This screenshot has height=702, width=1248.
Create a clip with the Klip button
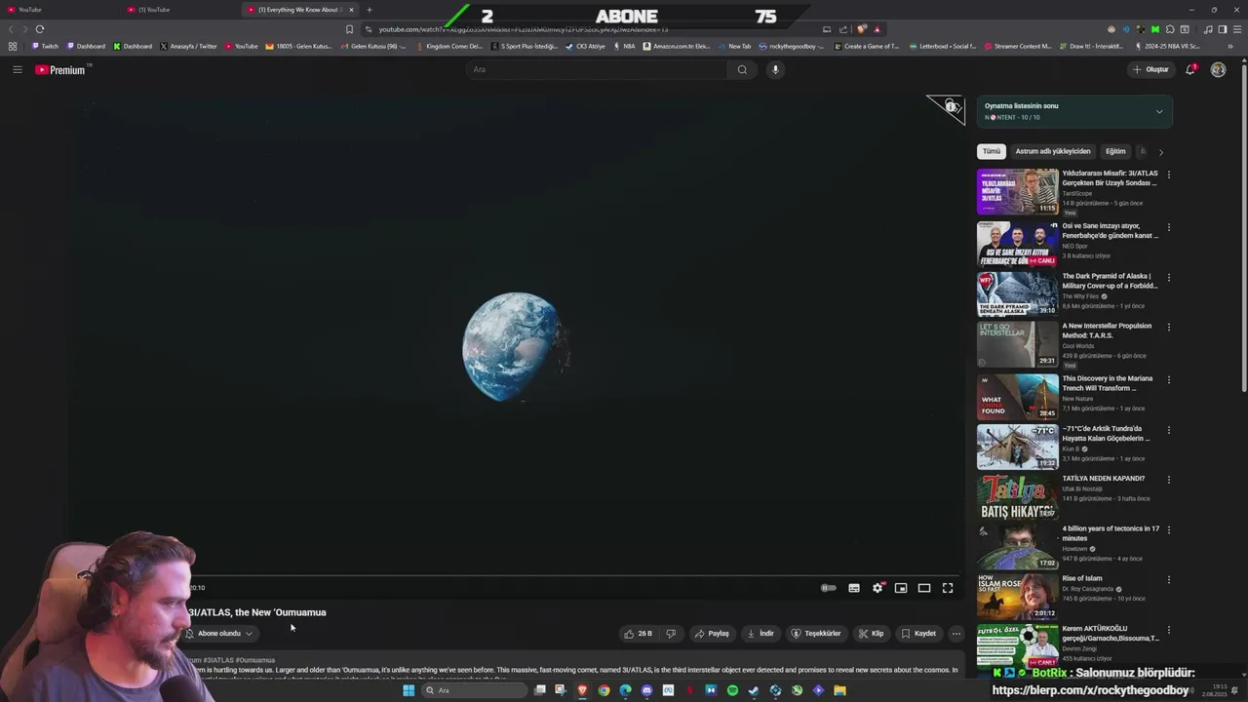click(871, 634)
